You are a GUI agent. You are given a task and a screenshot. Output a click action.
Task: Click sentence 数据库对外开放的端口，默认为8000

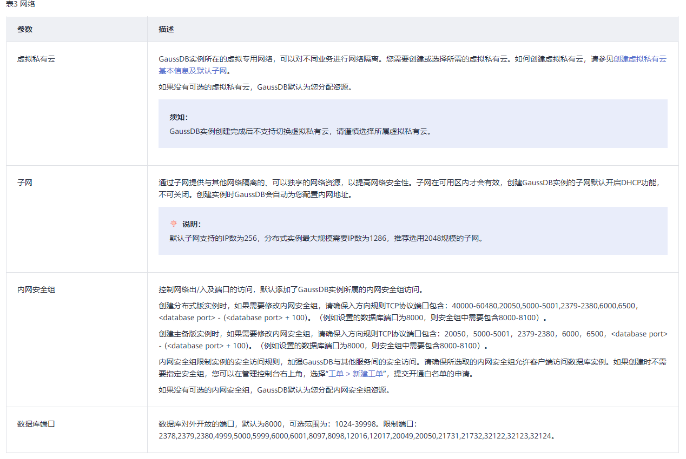[x=288, y=424]
